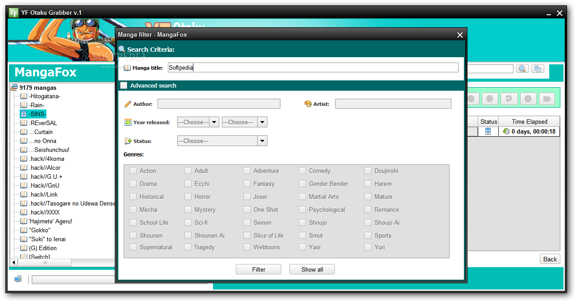Click the clock icon beside elapsed time

tap(506, 131)
